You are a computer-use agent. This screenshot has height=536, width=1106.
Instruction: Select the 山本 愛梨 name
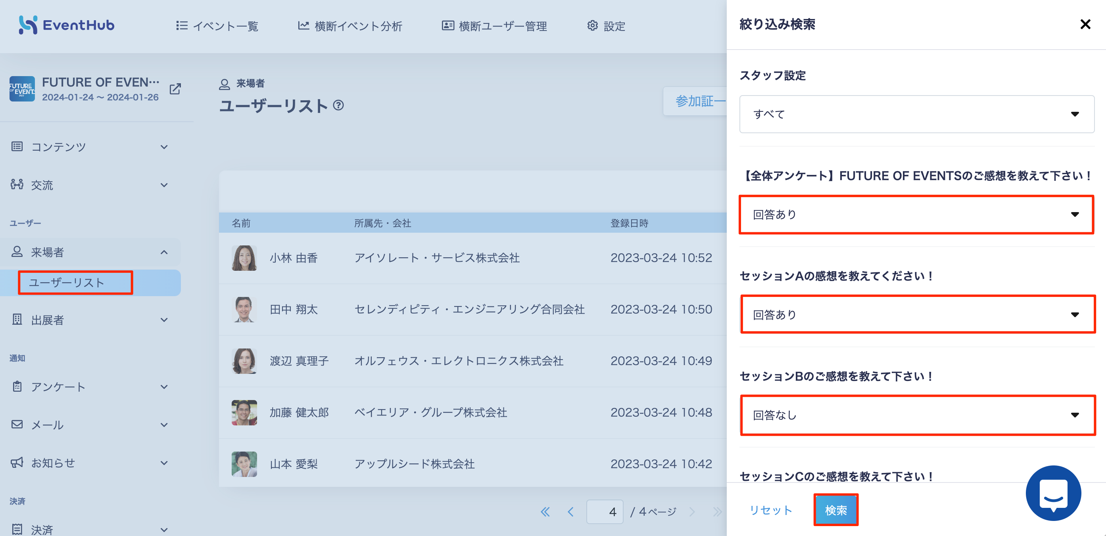pyautogui.click(x=294, y=464)
